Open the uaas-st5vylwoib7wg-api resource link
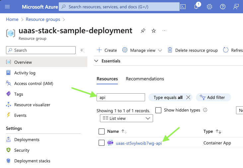Screen dimensions: 243x168 tap(139, 143)
